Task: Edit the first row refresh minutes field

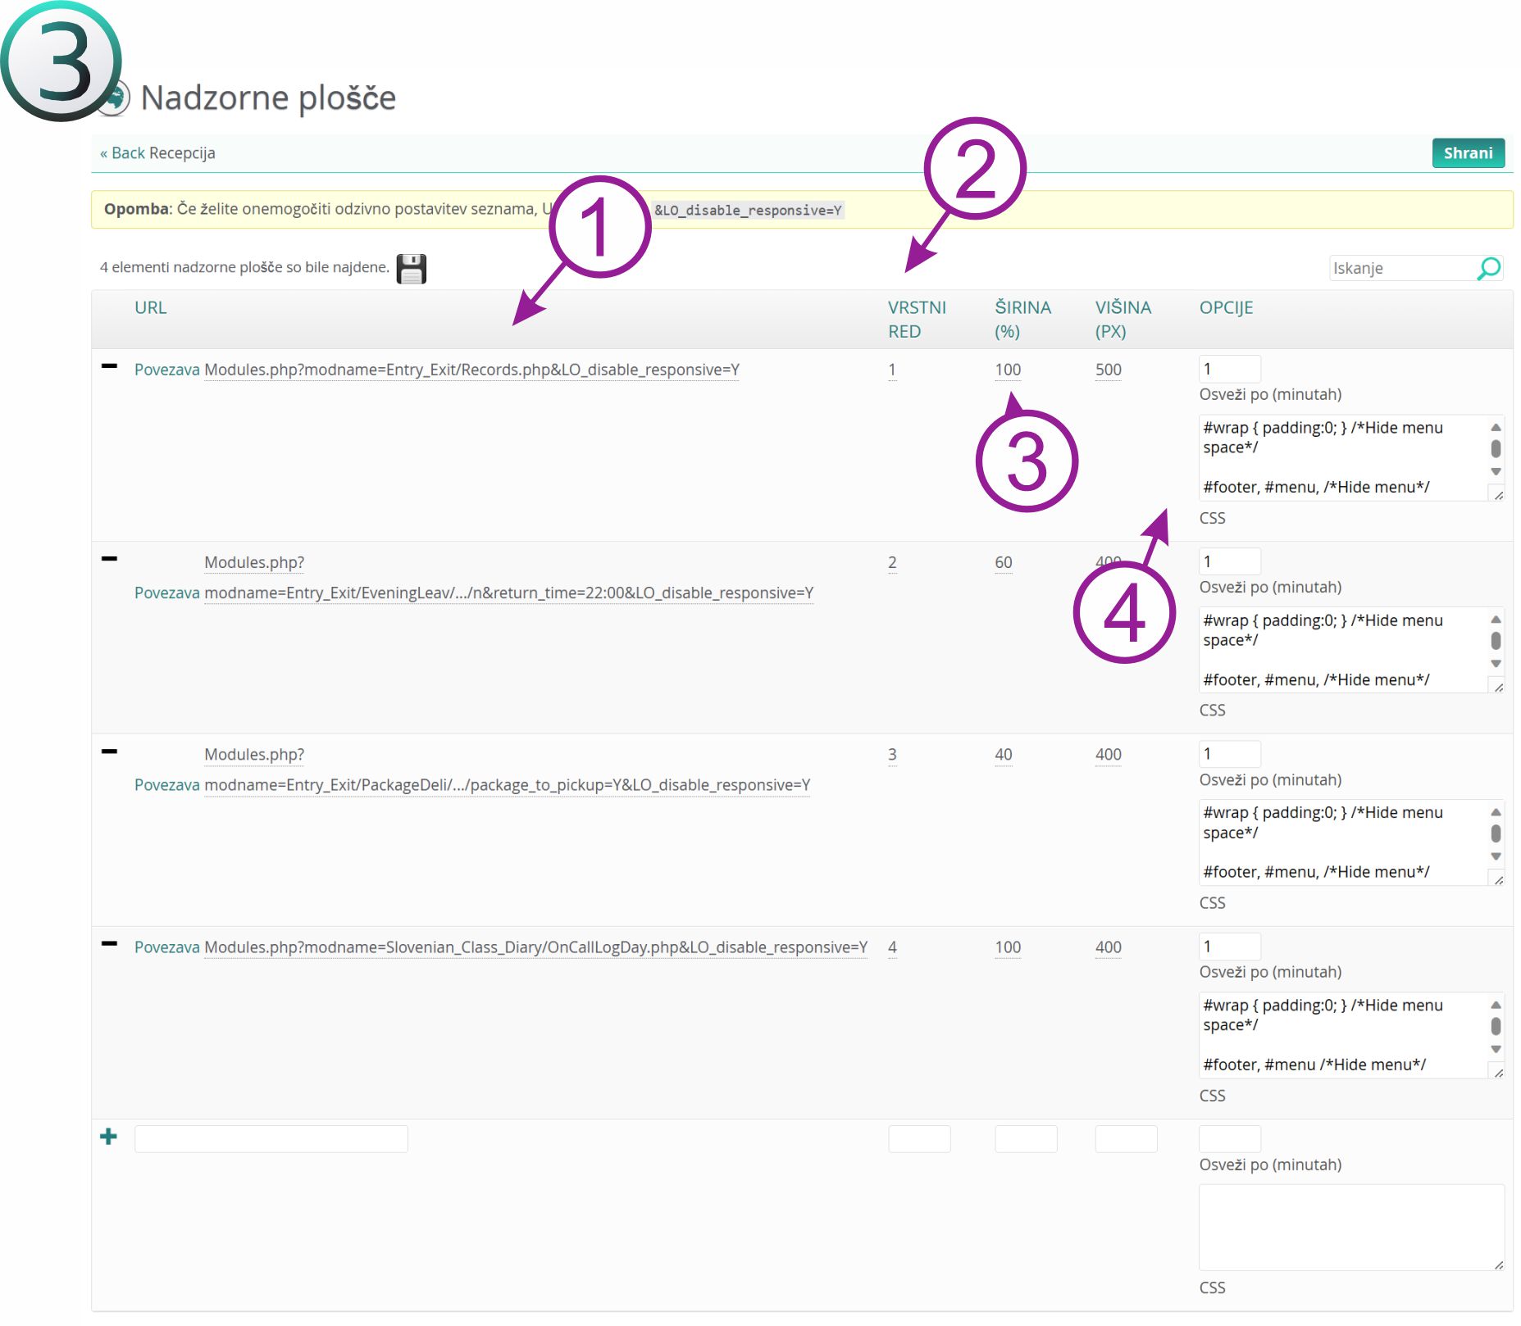Action: click(1228, 369)
